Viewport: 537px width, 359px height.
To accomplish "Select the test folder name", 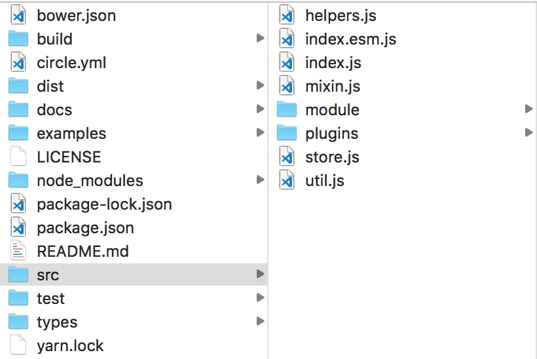I will (50, 299).
